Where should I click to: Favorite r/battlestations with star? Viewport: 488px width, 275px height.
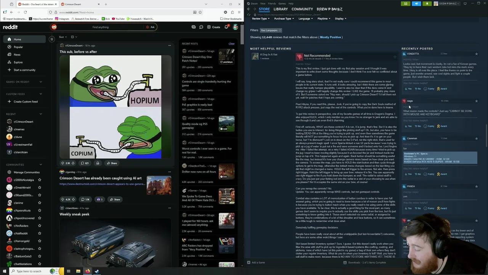click(39, 264)
